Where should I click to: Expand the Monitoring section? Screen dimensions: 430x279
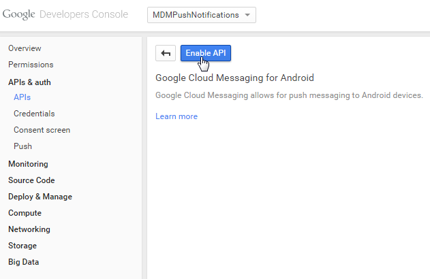tap(28, 164)
